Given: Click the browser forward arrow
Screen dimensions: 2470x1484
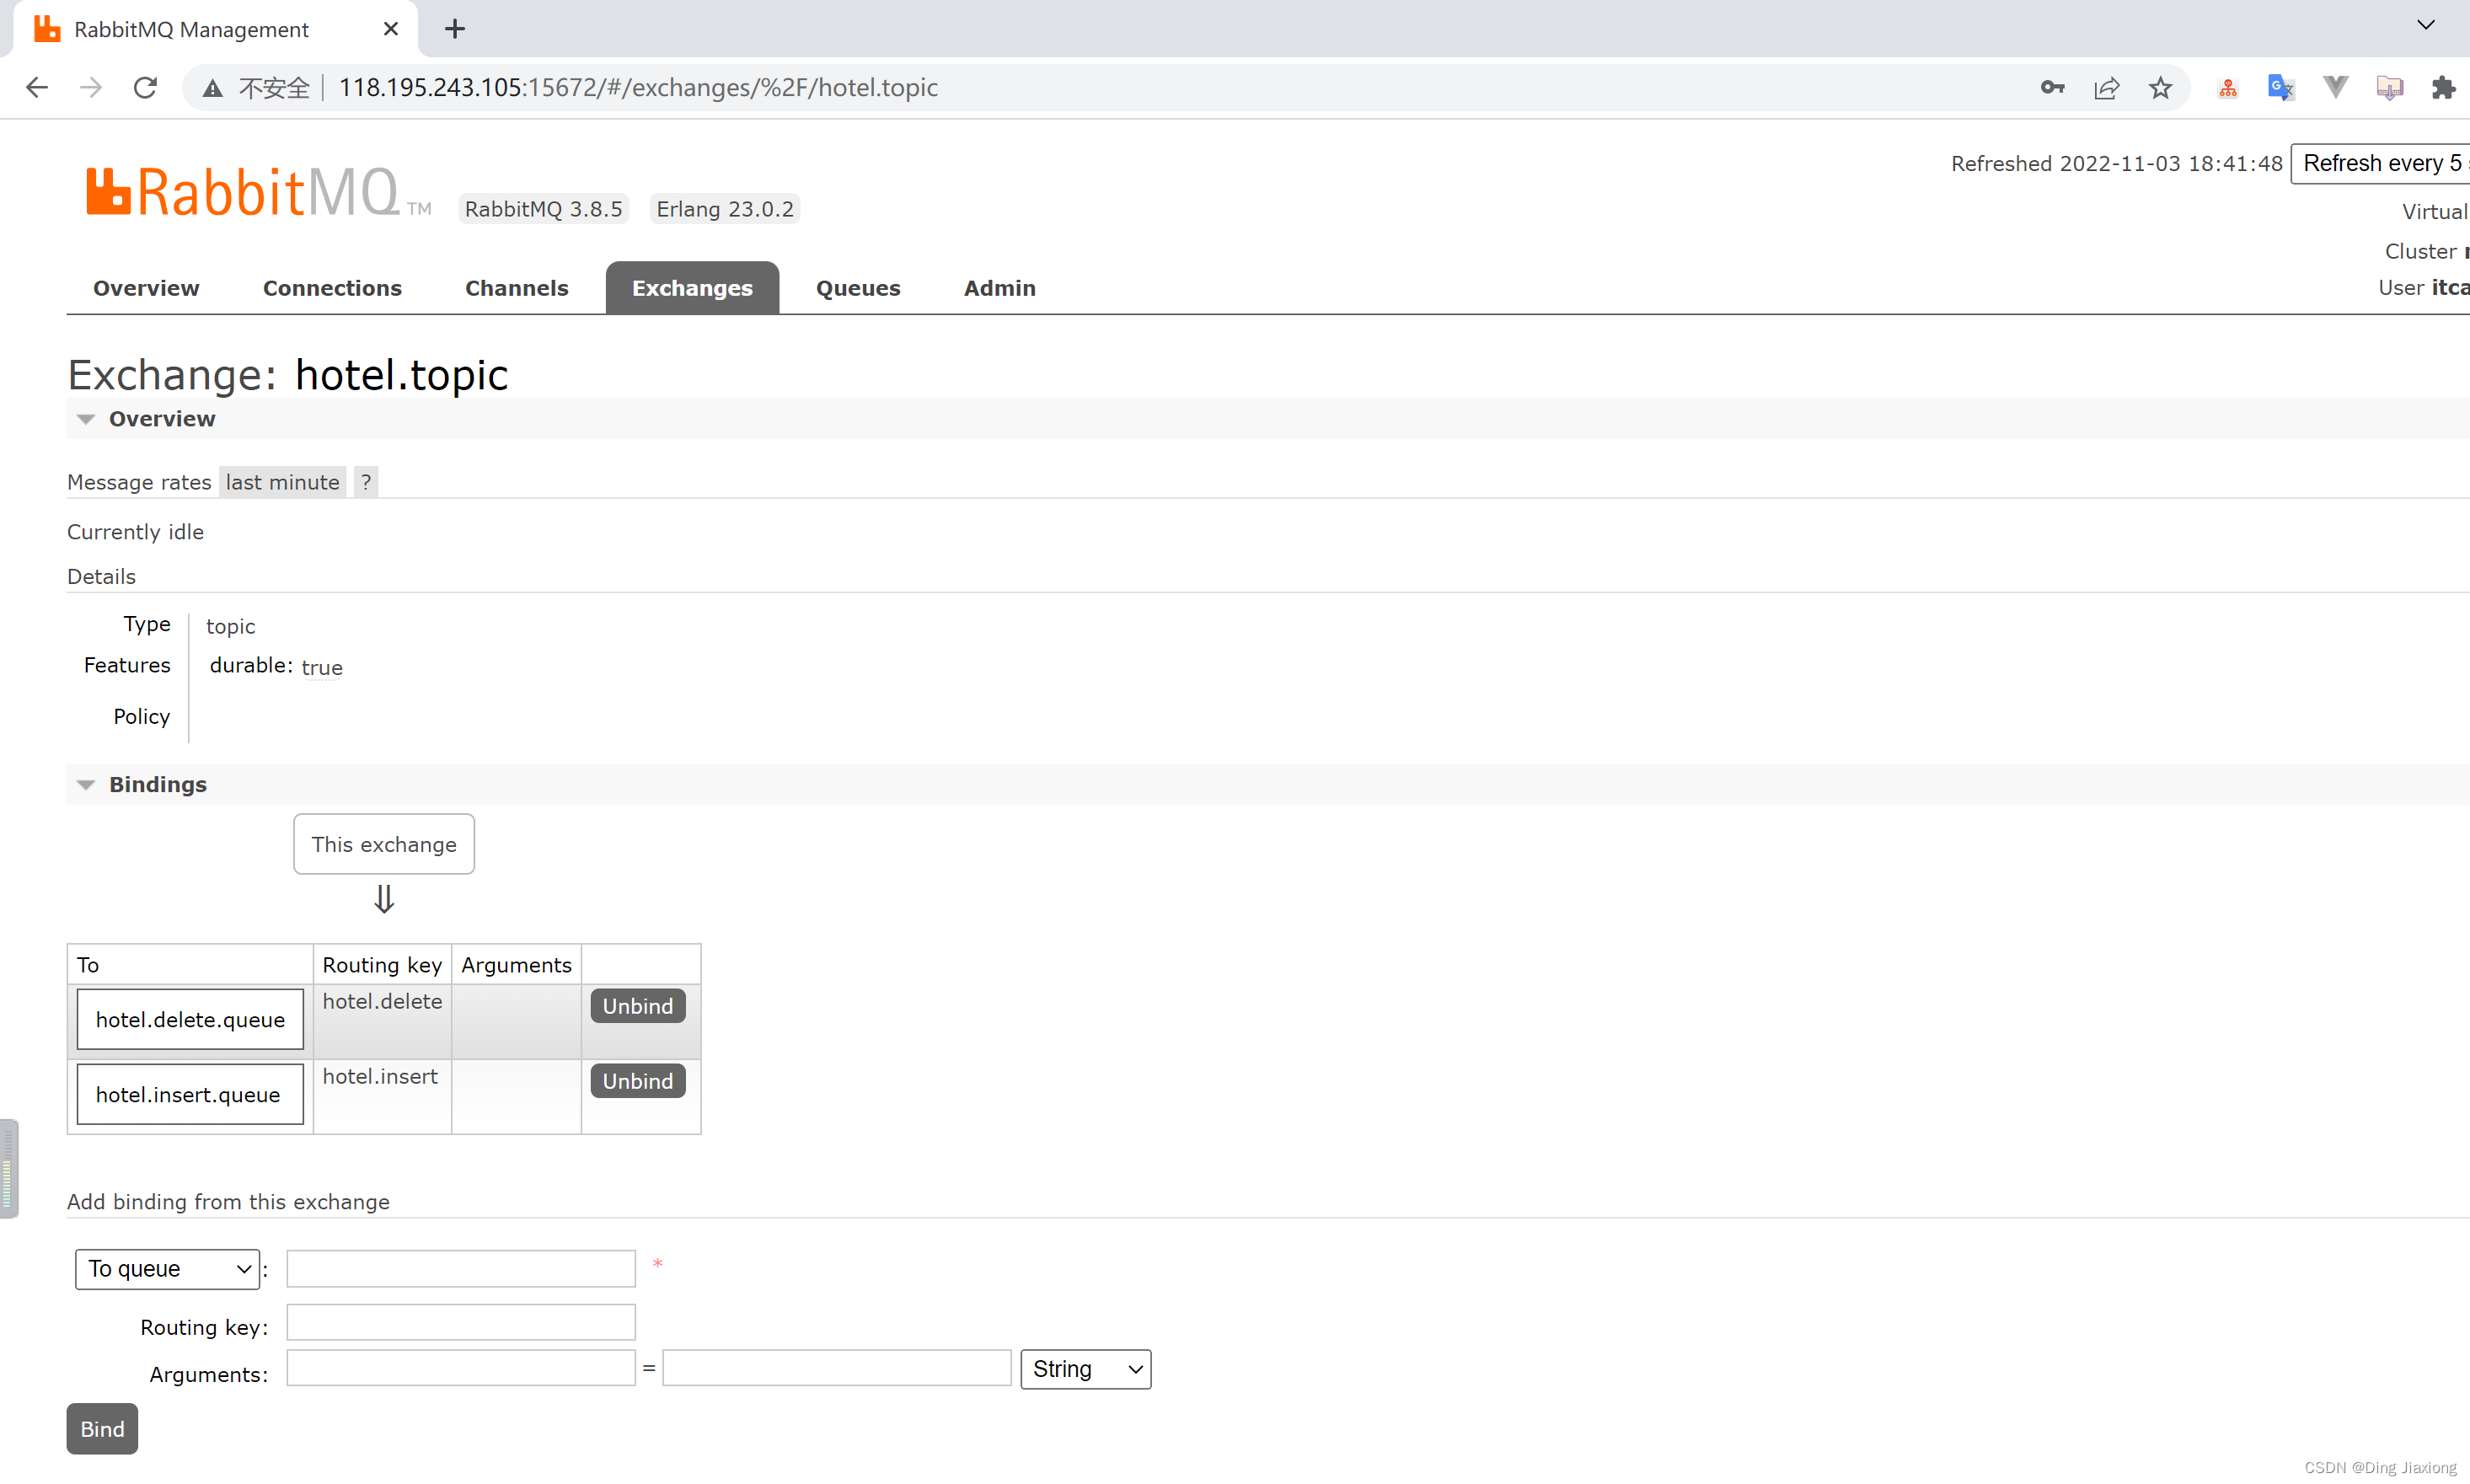Looking at the screenshot, I should coord(91,88).
